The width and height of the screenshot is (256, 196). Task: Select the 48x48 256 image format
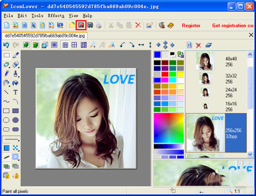click(x=217, y=61)
